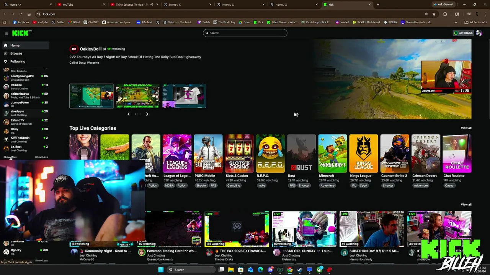The height and width of the screenshot is (275, 490).
Task: Open KiffTheKretin in followed channels
Action: 25,139
